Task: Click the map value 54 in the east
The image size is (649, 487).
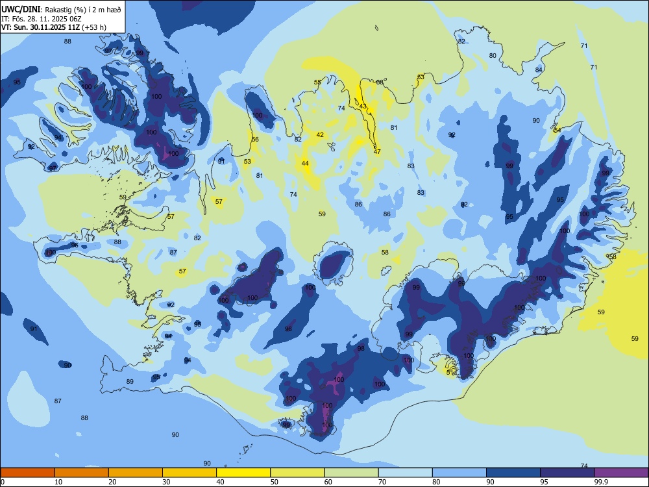Action: pos(557,130)
